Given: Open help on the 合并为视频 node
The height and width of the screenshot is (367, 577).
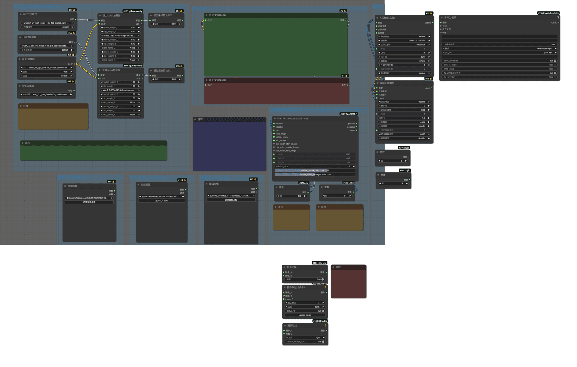Looking at the screenshot, I should tap(558, 18).
